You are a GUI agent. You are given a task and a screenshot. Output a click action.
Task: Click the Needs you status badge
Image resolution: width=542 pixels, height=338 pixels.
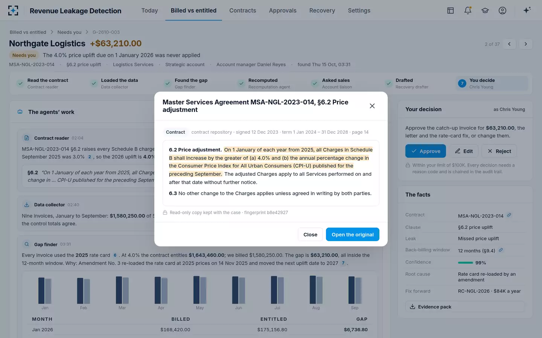coord(24,55)
